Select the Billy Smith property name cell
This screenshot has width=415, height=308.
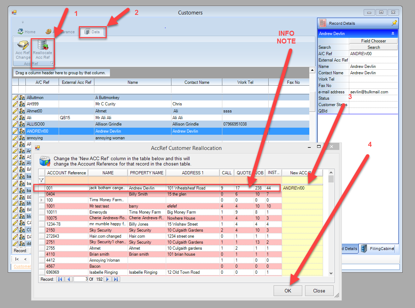147,194
